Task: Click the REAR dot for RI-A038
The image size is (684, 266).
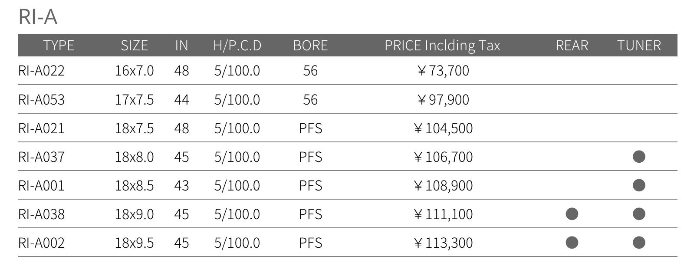Action: tap(572, 214)
